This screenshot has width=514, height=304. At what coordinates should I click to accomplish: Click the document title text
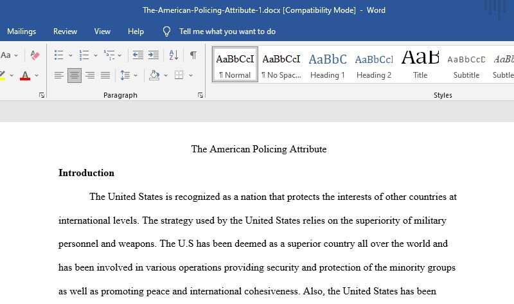pyautogui.click(x=259, y=149)
